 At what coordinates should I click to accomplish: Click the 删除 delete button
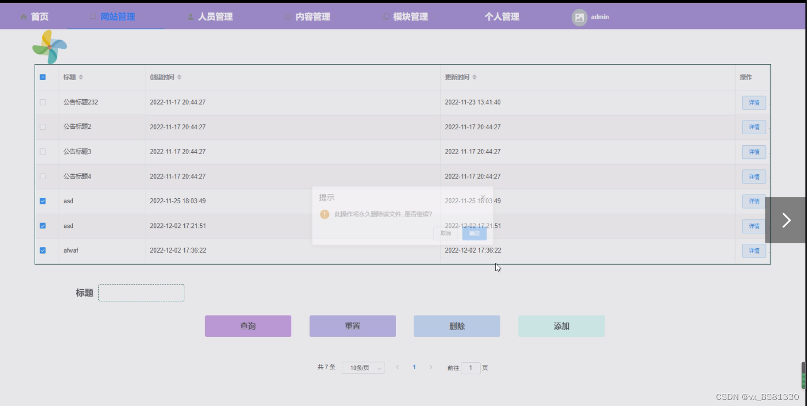[457, 326]
